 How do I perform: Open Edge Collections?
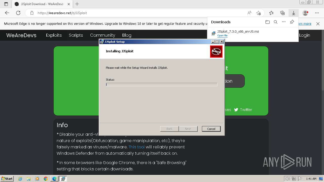coord(282,13)
